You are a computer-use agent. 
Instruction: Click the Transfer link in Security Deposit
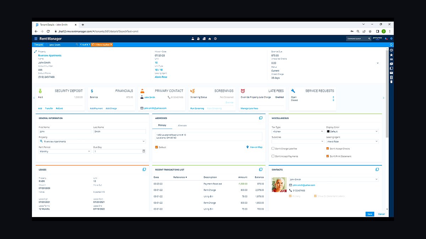49,108
